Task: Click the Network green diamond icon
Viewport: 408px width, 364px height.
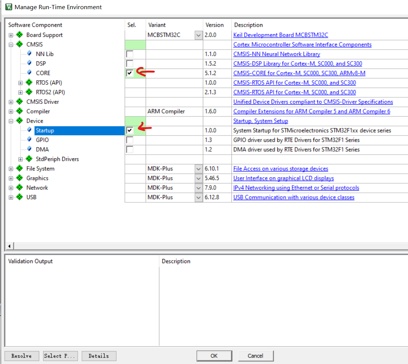Action: tap(19, 187)
